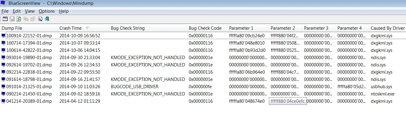Click dxgkrnl.sys in the 2014-10-09 row
Viewport: 406px width, 130px height.
click(381, 35)
